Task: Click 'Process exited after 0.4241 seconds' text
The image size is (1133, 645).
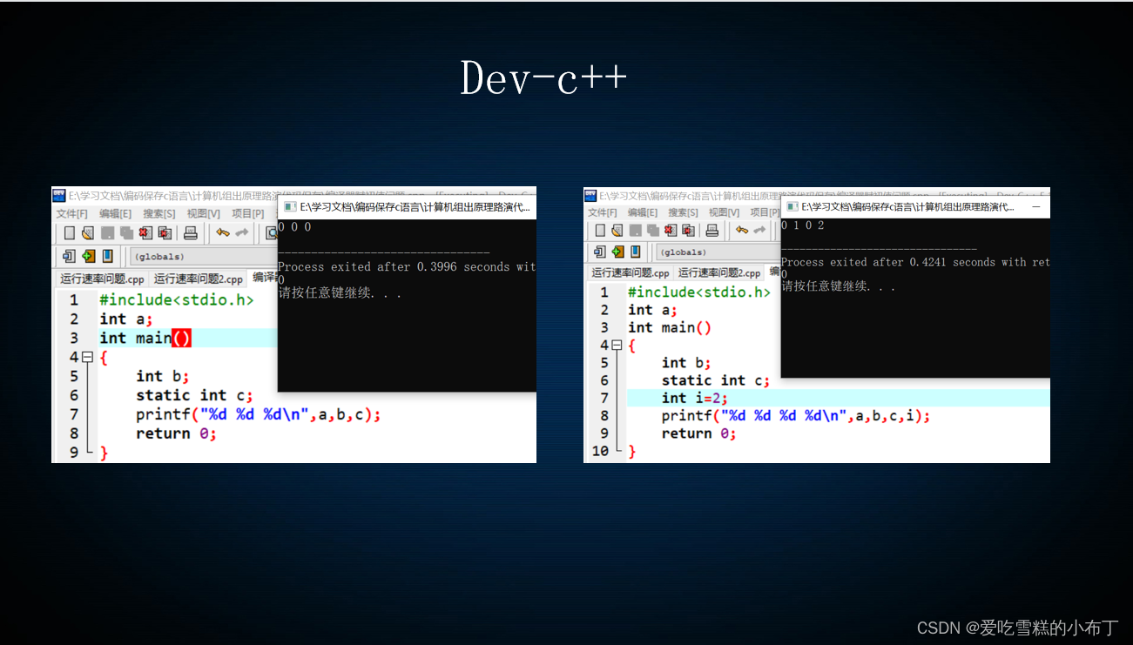Action: pyautogui.click(x=887, y=262)
